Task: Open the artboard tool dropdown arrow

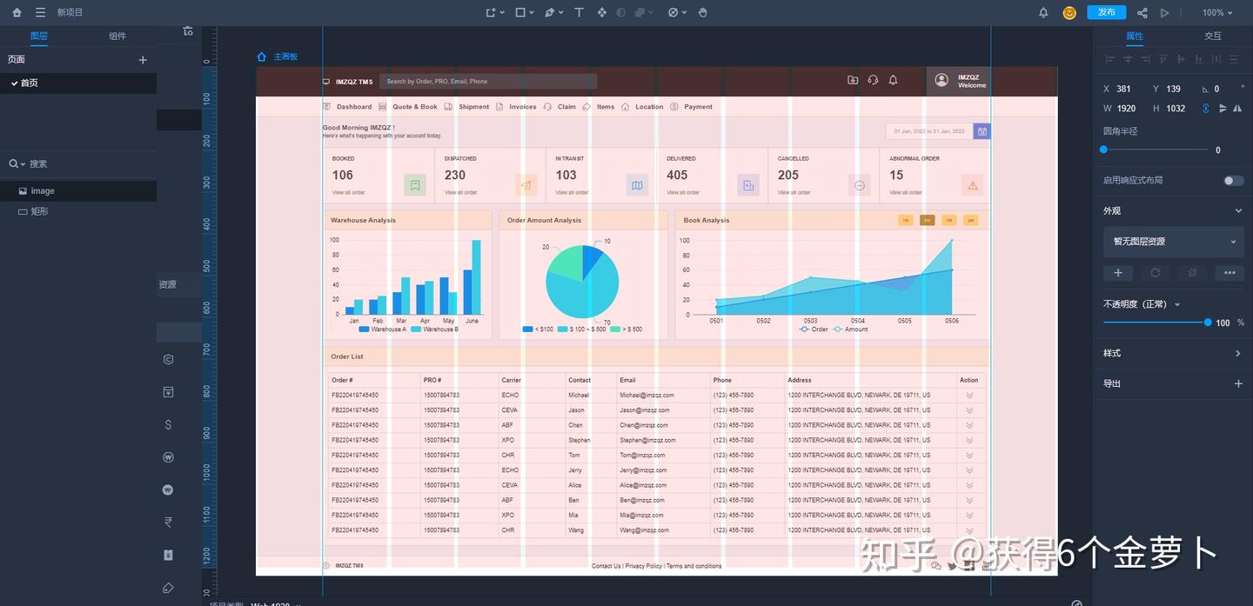Action: (504, 13)
